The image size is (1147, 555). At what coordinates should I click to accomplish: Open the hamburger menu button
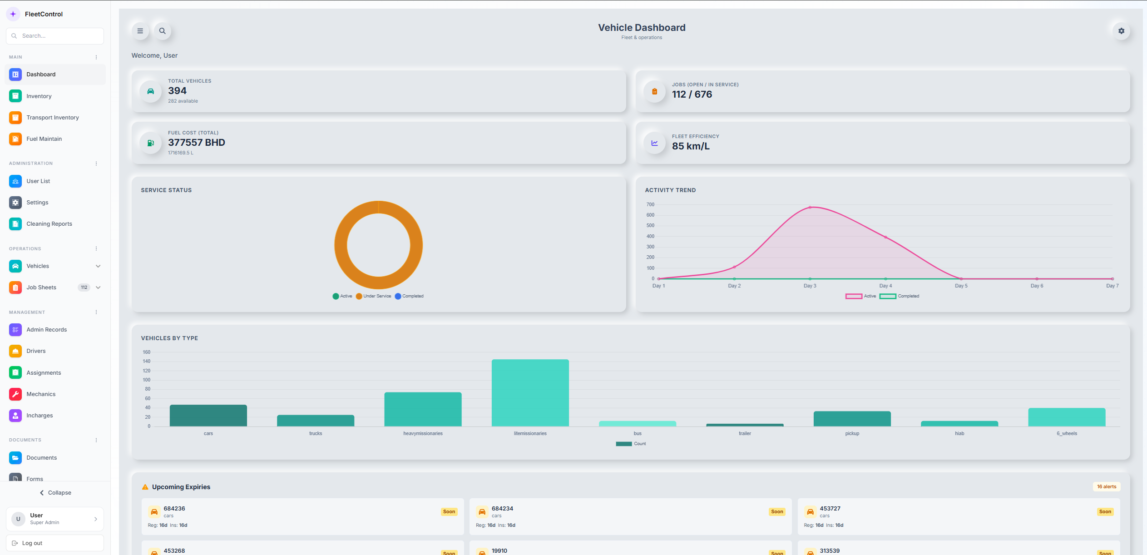click(140, 31)
